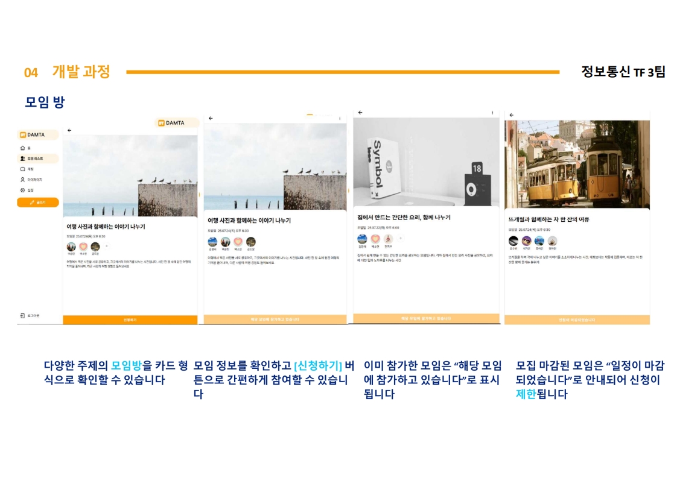
Task: Click highlighted [신청하기] in second caption
Action: 318,365
